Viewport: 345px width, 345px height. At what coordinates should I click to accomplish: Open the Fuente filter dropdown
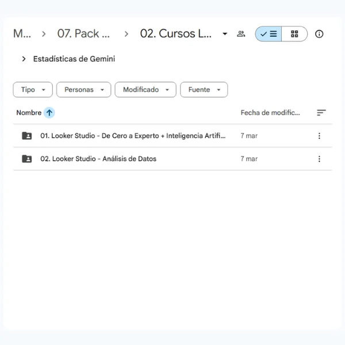pos(204,90)
